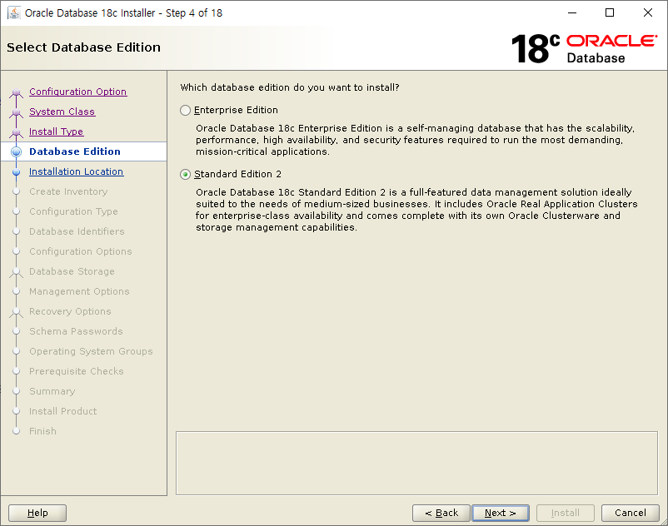This screenshot has height=526, width=668.
Task: Click the 'Schema Passwords' step text
Action: (x=76, y=331)
